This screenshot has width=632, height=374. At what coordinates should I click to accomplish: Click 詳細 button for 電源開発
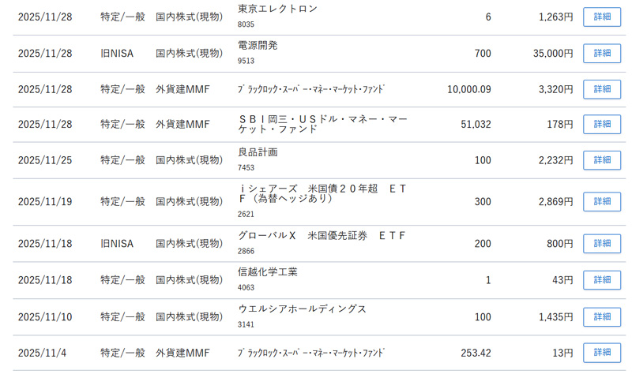coord(601,53)
